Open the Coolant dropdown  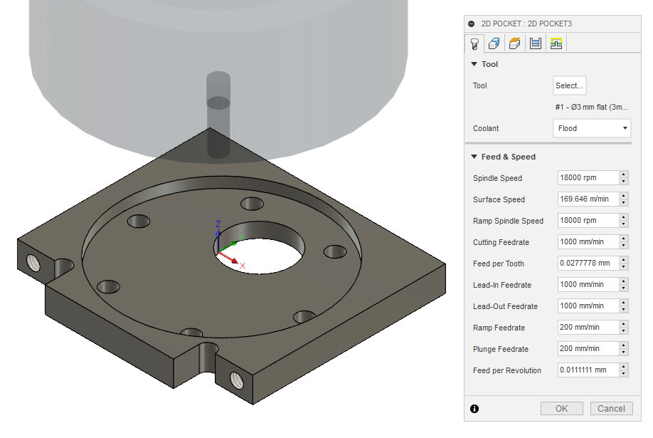click(593, 128)
